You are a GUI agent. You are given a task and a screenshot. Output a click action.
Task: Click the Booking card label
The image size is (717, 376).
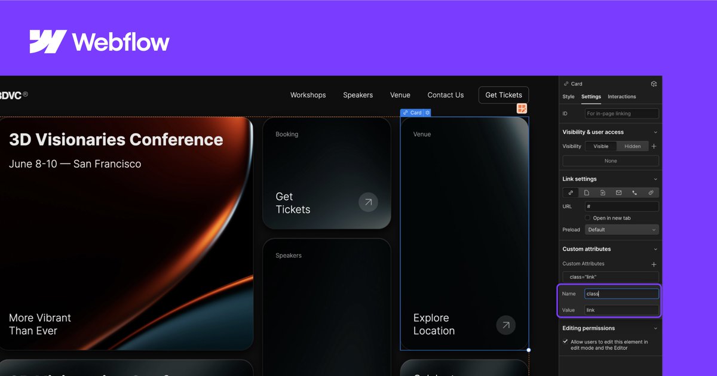[287, 134]
